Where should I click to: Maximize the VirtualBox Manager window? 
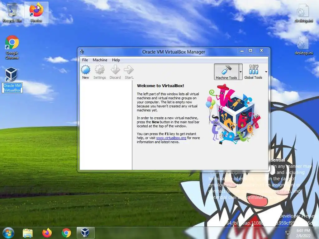250,51
